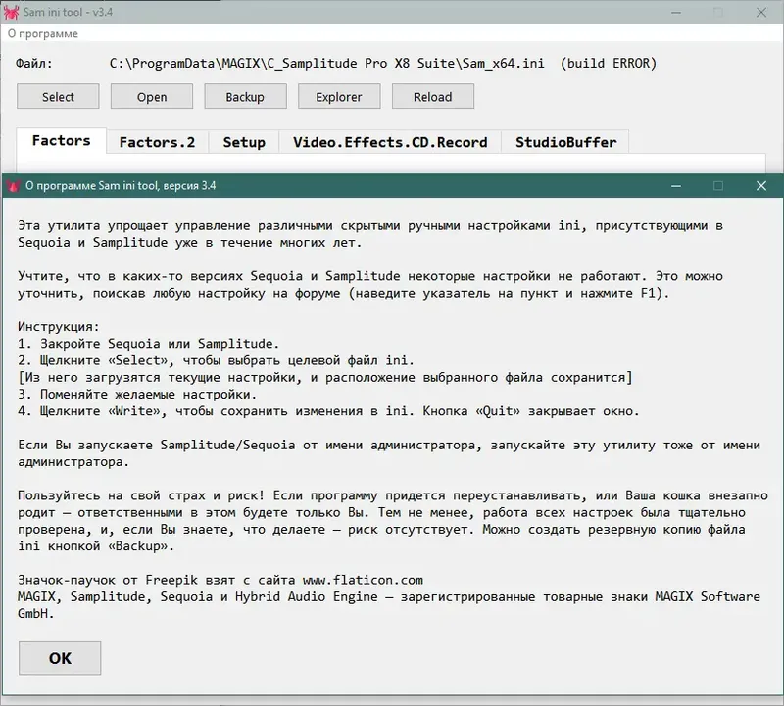
Task: Click the file path ending in Sam_x64.ini
Action: [x=326, y=64]
